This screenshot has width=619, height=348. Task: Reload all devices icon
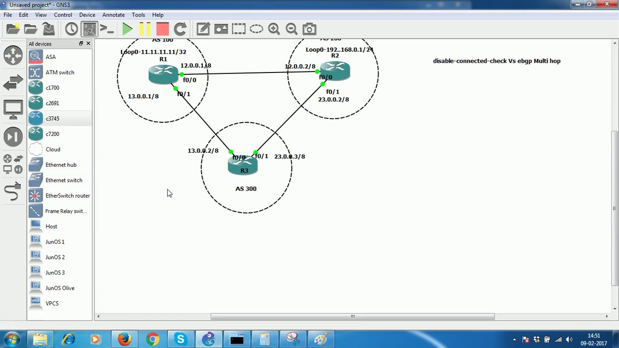(x=180, y=29)
